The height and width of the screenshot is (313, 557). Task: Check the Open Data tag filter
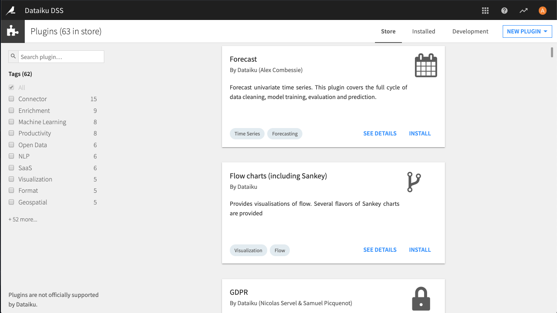[11, 145]
